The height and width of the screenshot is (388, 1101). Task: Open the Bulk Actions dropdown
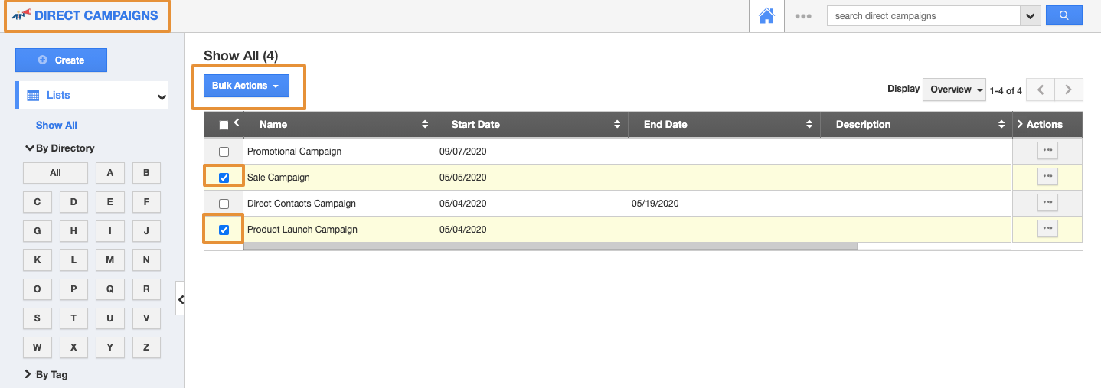pyautogui.click(x=246, y=86)
